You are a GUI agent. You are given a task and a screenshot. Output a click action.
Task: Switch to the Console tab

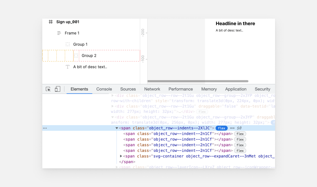coord(104,89)
